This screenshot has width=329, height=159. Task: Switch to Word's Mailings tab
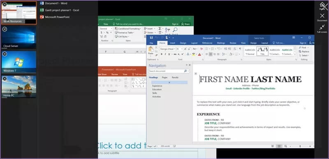(x=221, y=43)
